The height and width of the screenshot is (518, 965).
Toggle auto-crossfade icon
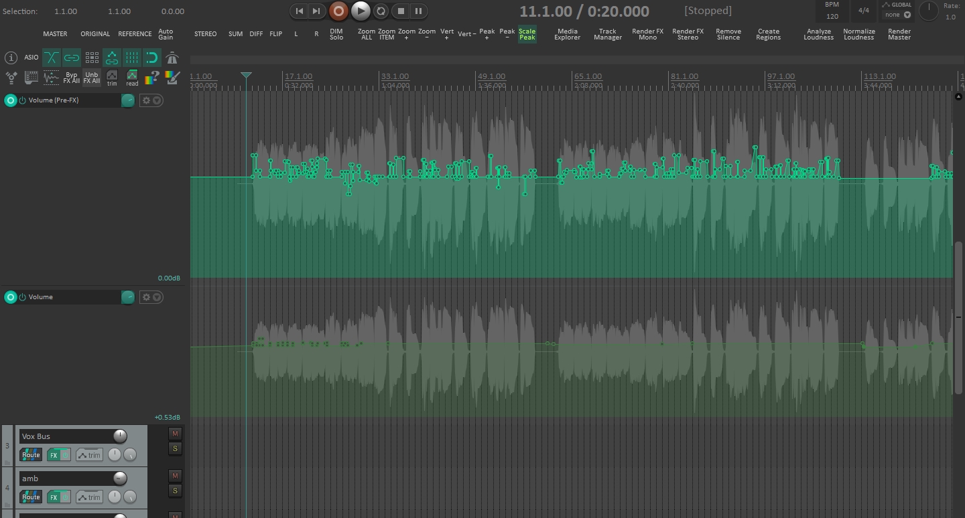tap(52, 58)
